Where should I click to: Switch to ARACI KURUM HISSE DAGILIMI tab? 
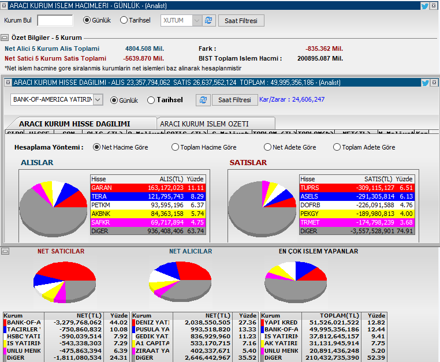(x=74, y=124)
